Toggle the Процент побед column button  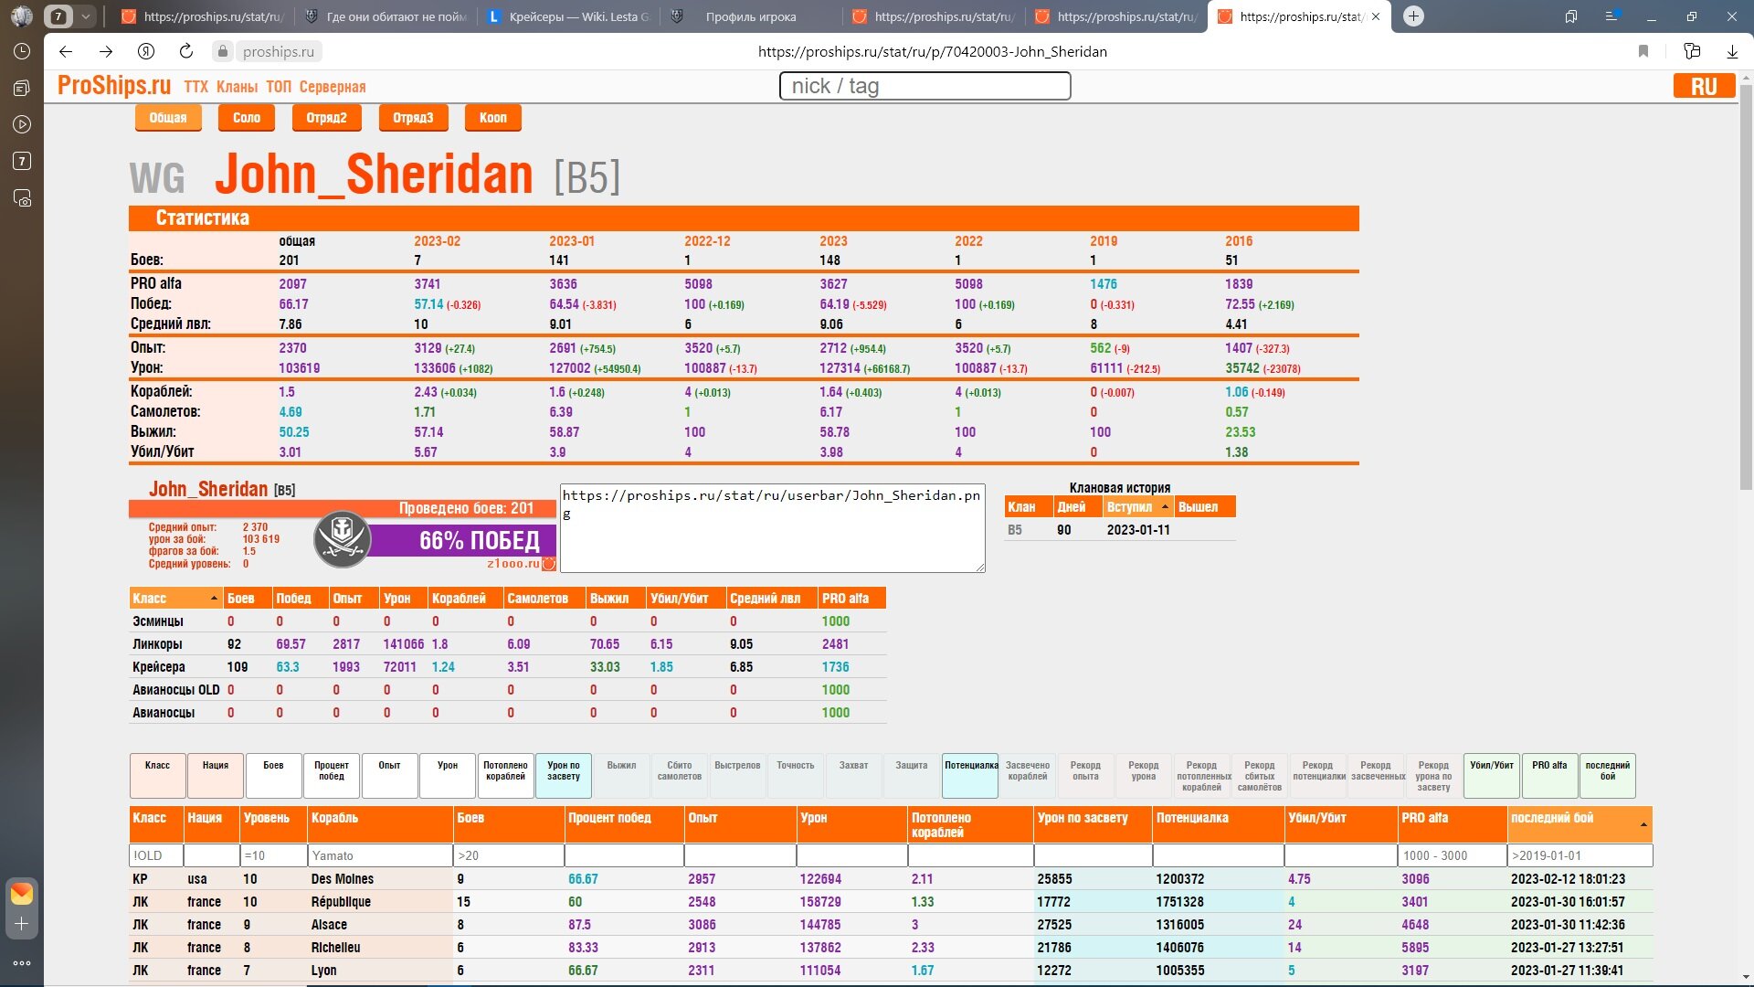332,776
